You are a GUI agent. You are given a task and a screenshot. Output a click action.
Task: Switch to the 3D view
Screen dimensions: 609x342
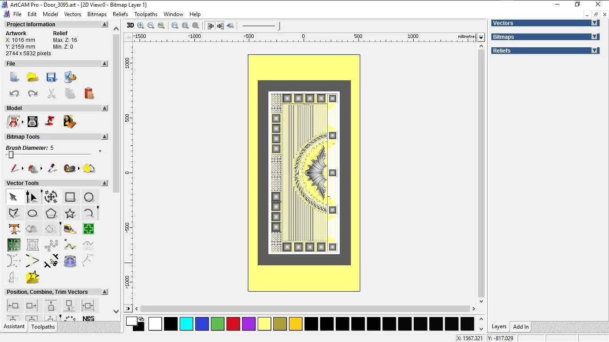[130, 26]
